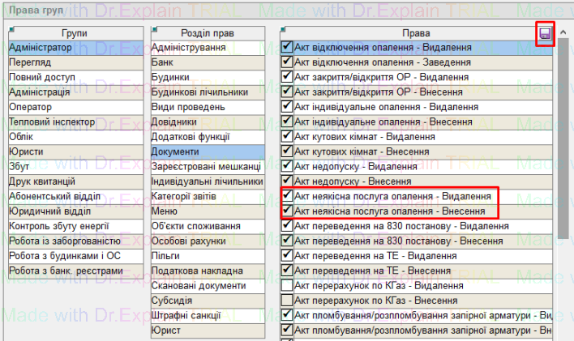
Task: Check Акт перерахунок по КГаз - Внесення
Action: (287, 301)
